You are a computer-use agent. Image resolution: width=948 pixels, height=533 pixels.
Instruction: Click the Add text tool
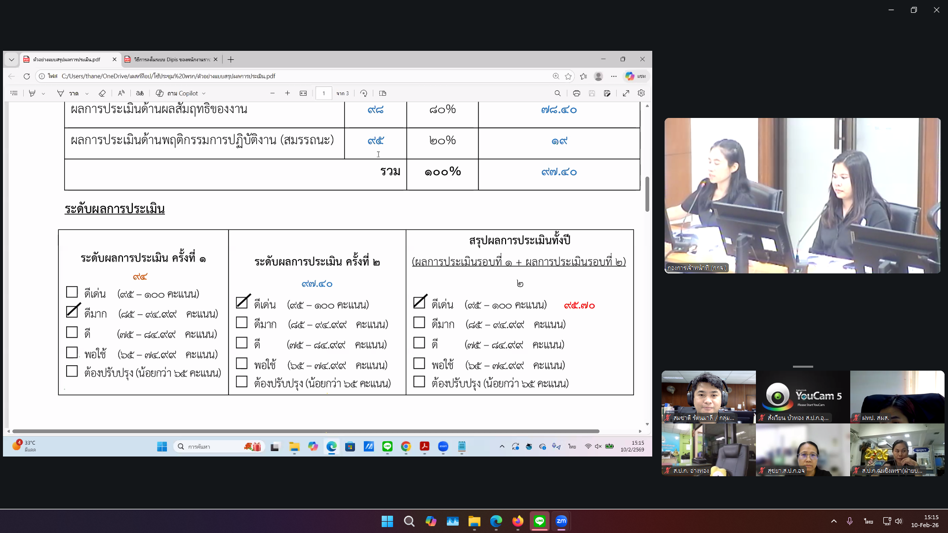(x=140, y=93)
